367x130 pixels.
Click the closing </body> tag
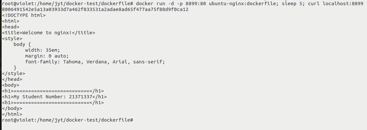12,108
